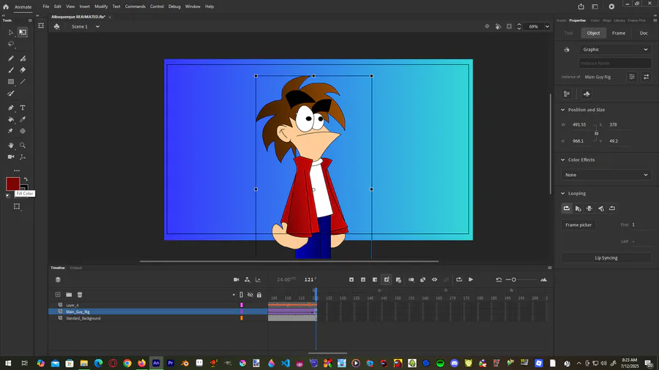Click the Frame picker button
659x370 pixels.
click(578, 225)
